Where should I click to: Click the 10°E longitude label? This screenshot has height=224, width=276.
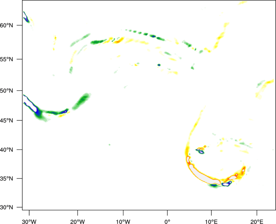(211, 222)
